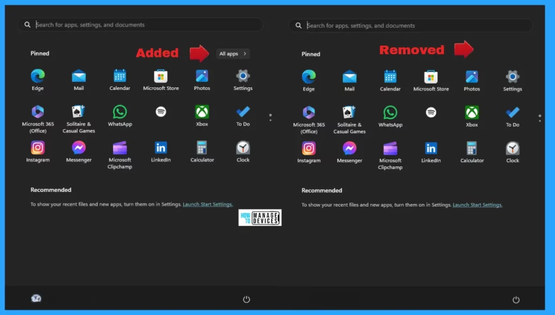This screenshot has width=555, height=315.
Task: Follow Launch Start Settings link in right menu
Action: point(477,205)
